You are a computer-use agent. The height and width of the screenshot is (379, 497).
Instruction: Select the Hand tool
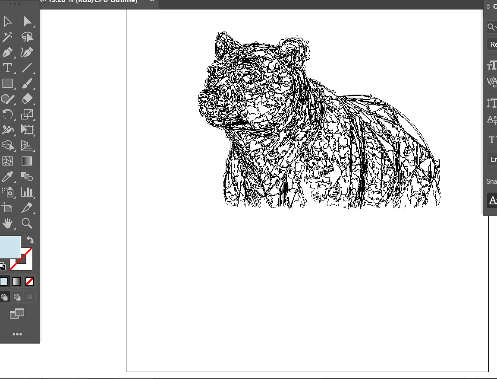pos(8,223)
